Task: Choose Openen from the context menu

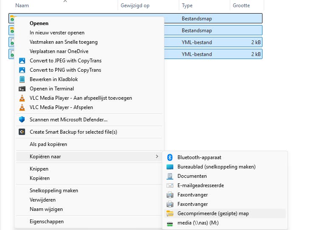Action: [x=39, y=23]
